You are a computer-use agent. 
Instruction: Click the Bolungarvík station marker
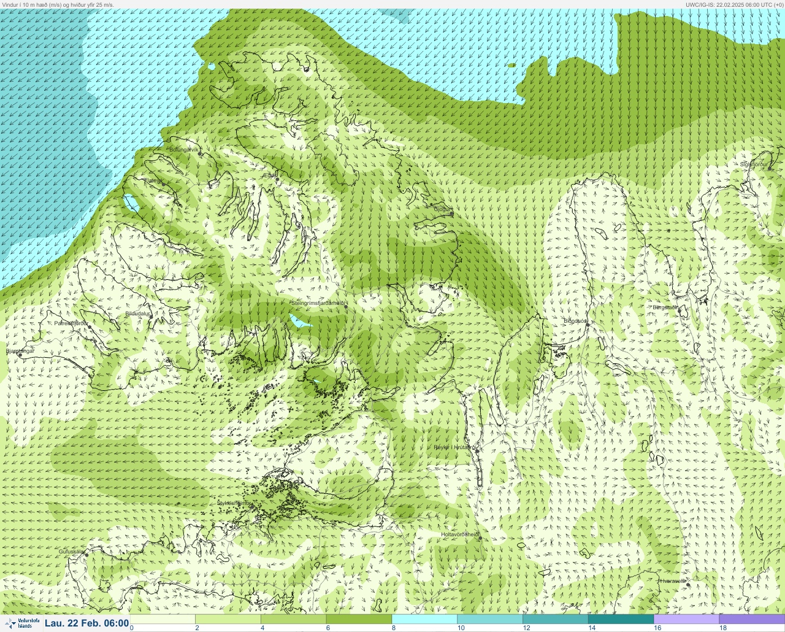[x=201, y=154]
